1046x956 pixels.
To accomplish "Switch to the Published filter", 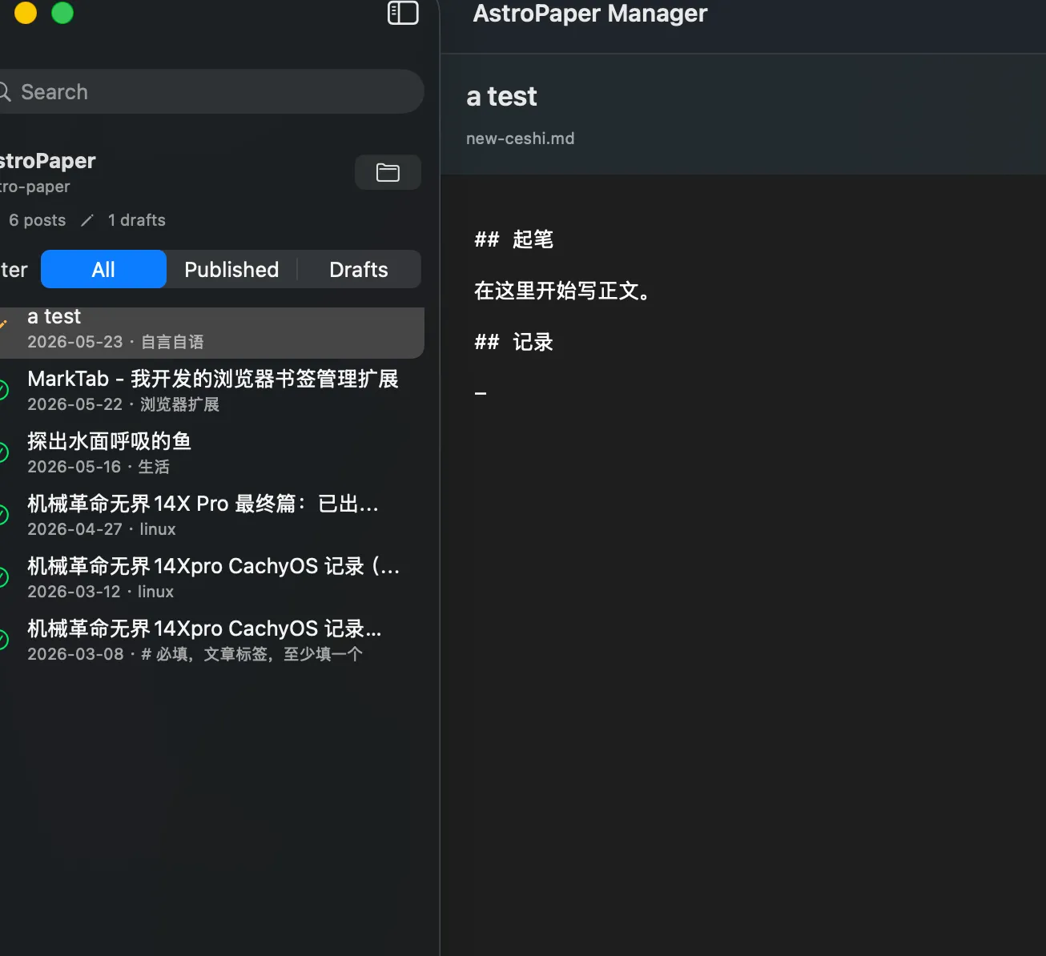I will pyautogui.click(x=231, y=269).
